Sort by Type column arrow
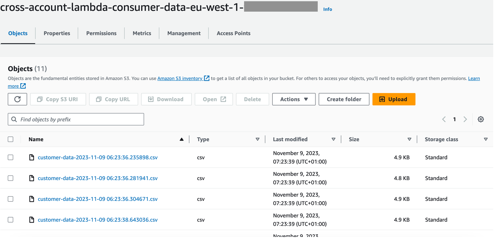 click(x=258, y=139)
